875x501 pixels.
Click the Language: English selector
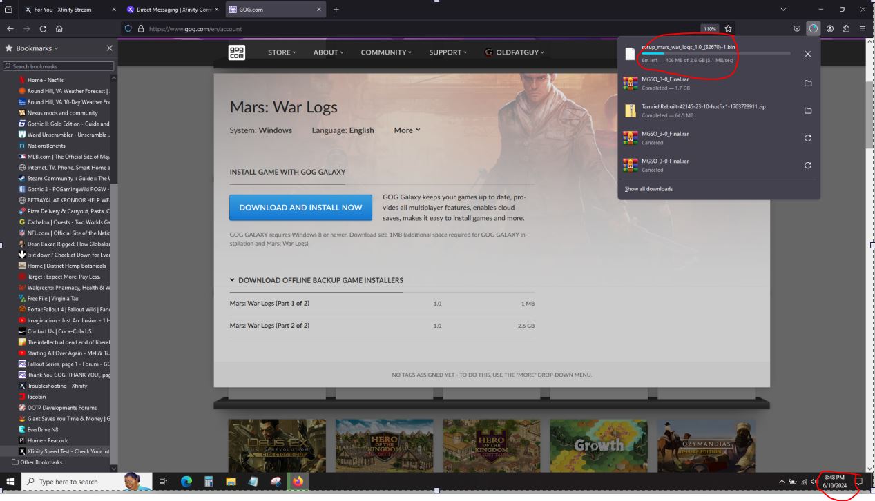[x=343, y=130]
